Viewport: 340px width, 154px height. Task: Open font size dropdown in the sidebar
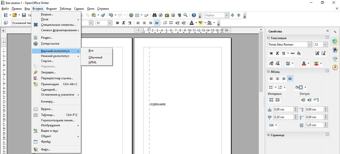tap(325, 44)
